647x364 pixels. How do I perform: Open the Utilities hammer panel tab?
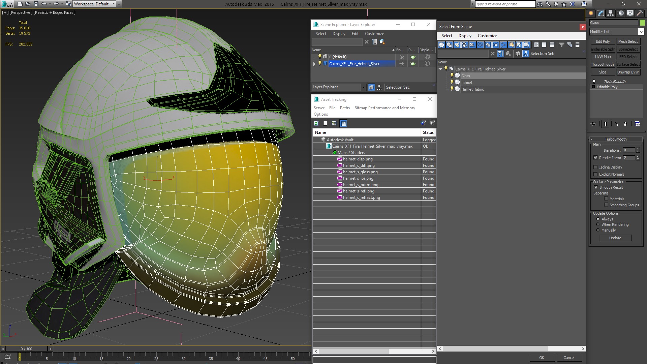pos(640,13)
